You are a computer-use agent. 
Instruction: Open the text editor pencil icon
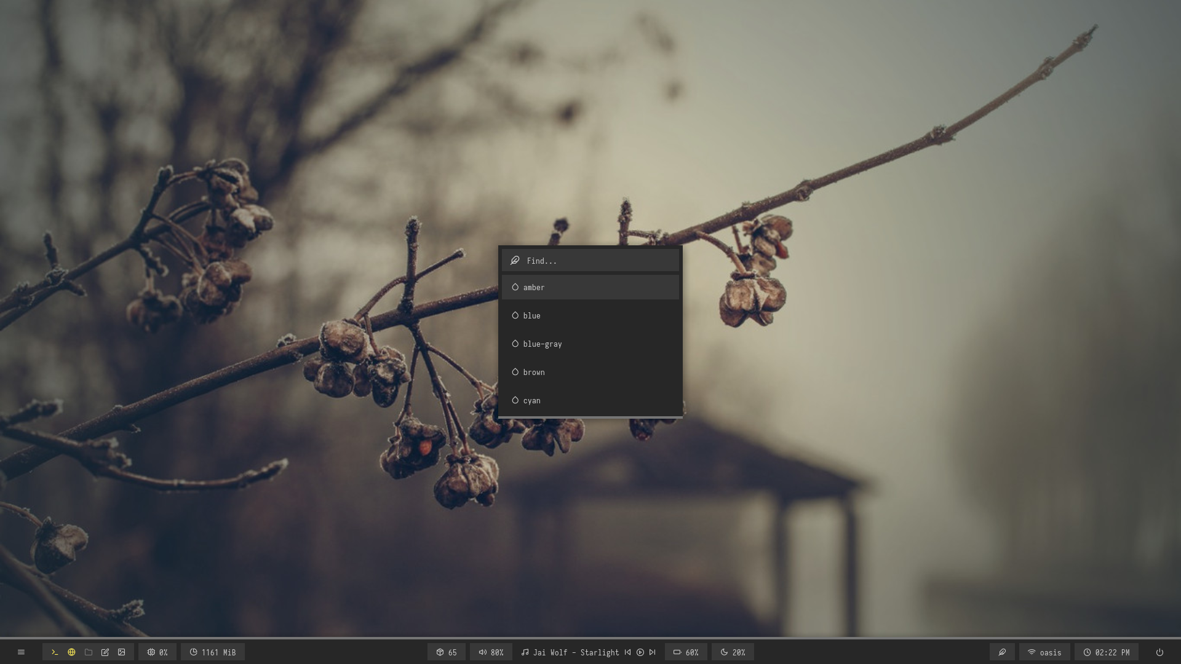point(105,652)
